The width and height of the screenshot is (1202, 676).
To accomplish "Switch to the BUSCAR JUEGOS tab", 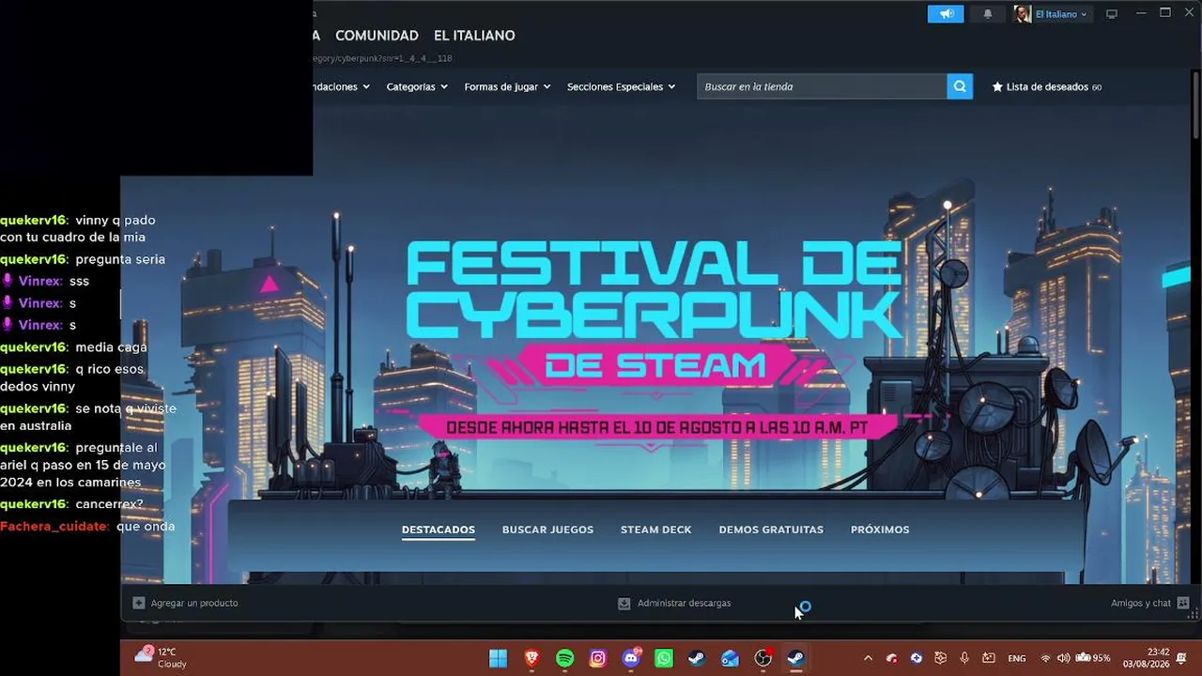I will (547, 530).
